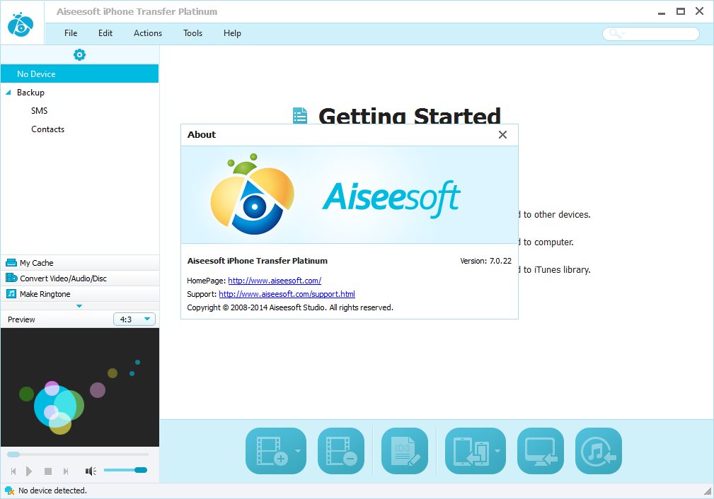The width and height of the screenshot is (714, 499).
Task: Play the preview
Action: click(29, 471)
